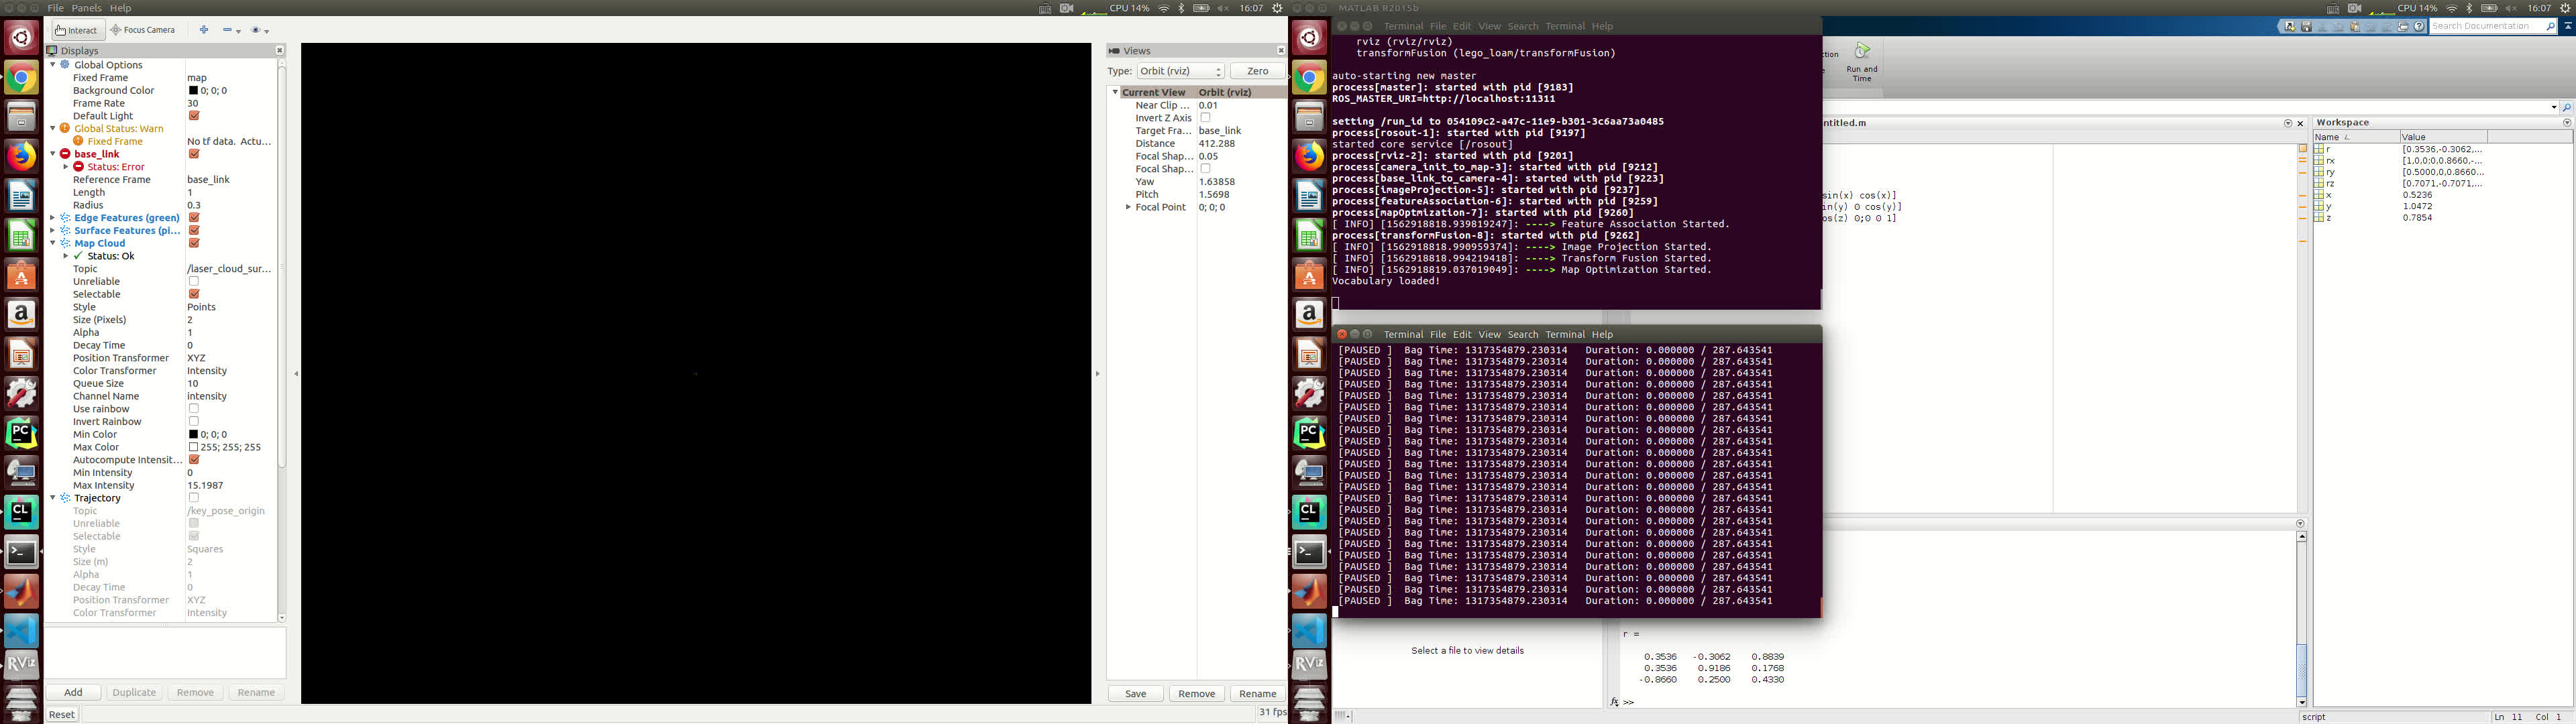Open Chrome from the left dock
This screenshot has height=724, width=2576.
point(21,77)
